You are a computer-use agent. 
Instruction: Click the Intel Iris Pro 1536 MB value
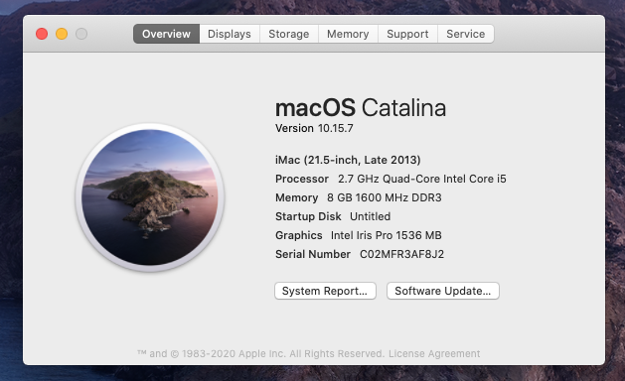point(387,235)
